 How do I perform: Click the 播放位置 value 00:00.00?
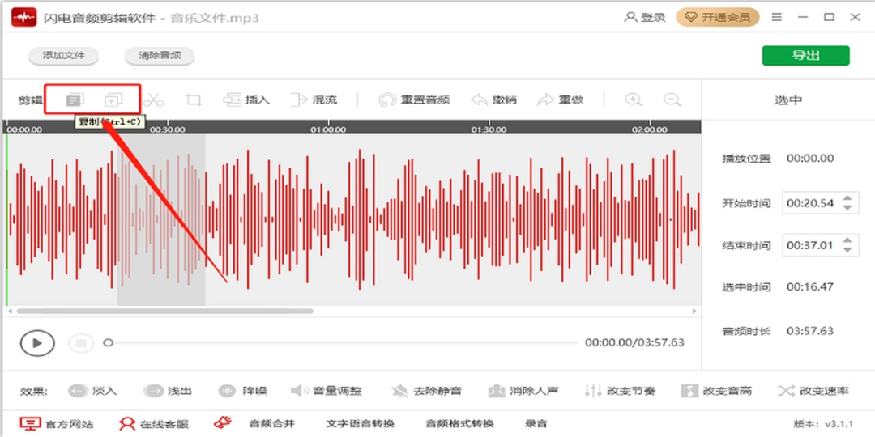810,159
